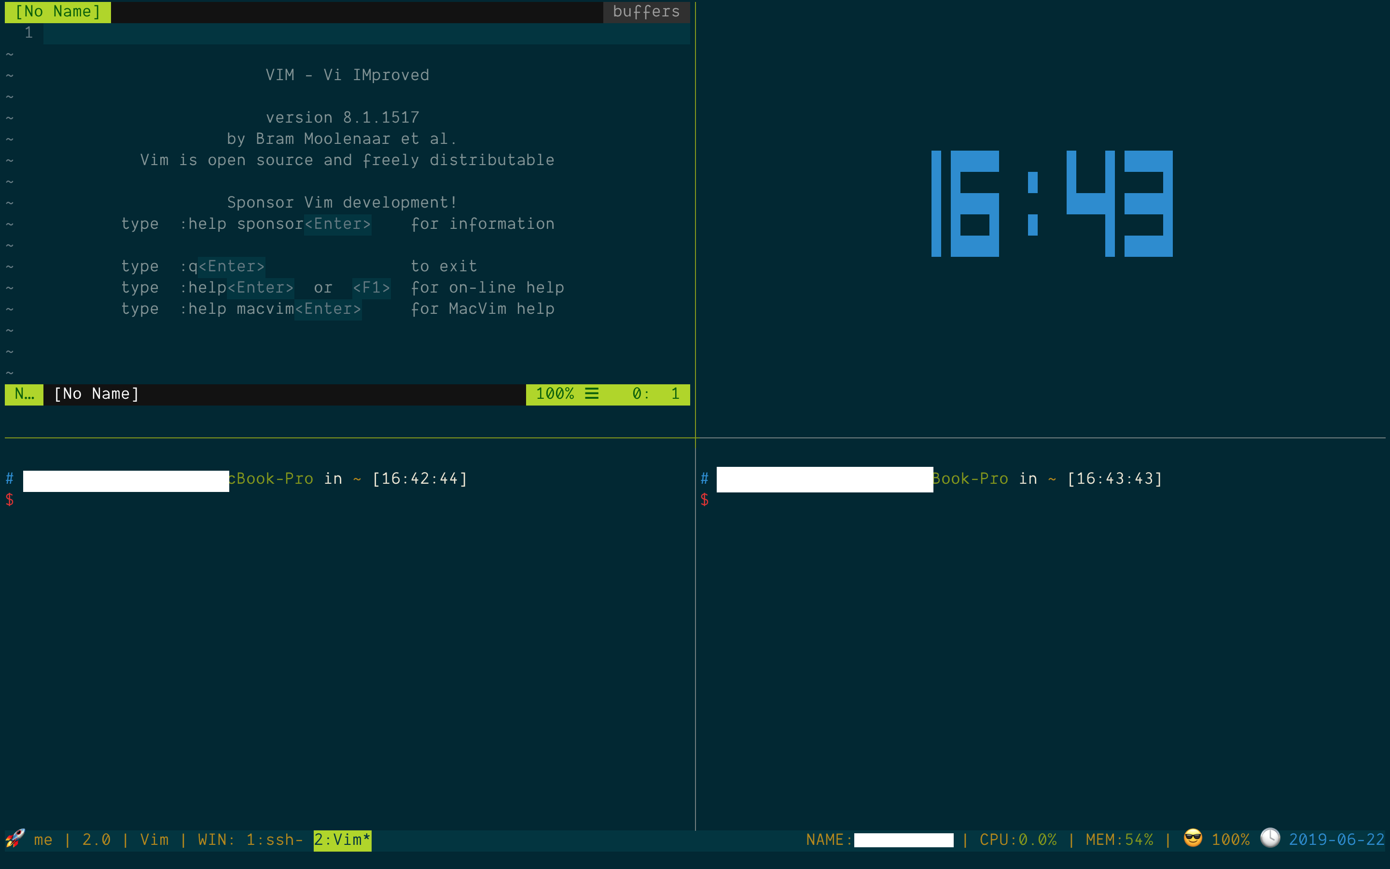Click the 'cBook-Pro' hostname in left pane
The height and width of the screenshot is (869, 1390).
tap(271, 479)
